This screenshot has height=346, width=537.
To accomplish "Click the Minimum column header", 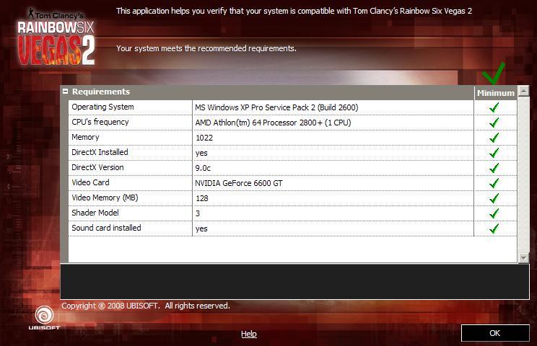I will pos(496,93).
